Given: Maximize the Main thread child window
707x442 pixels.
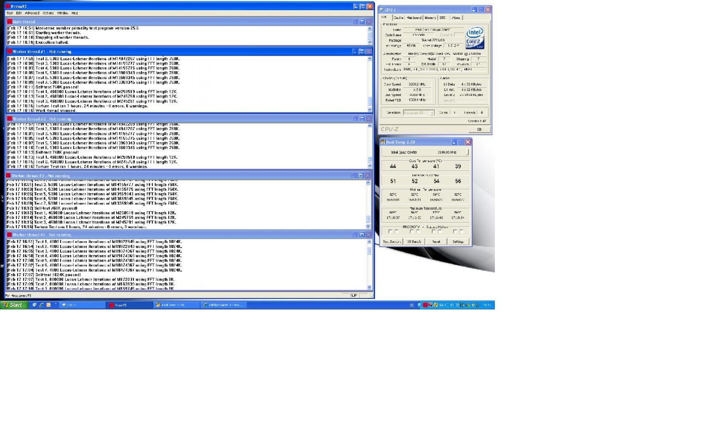Looking at the screenshot, I should point(362,22).
